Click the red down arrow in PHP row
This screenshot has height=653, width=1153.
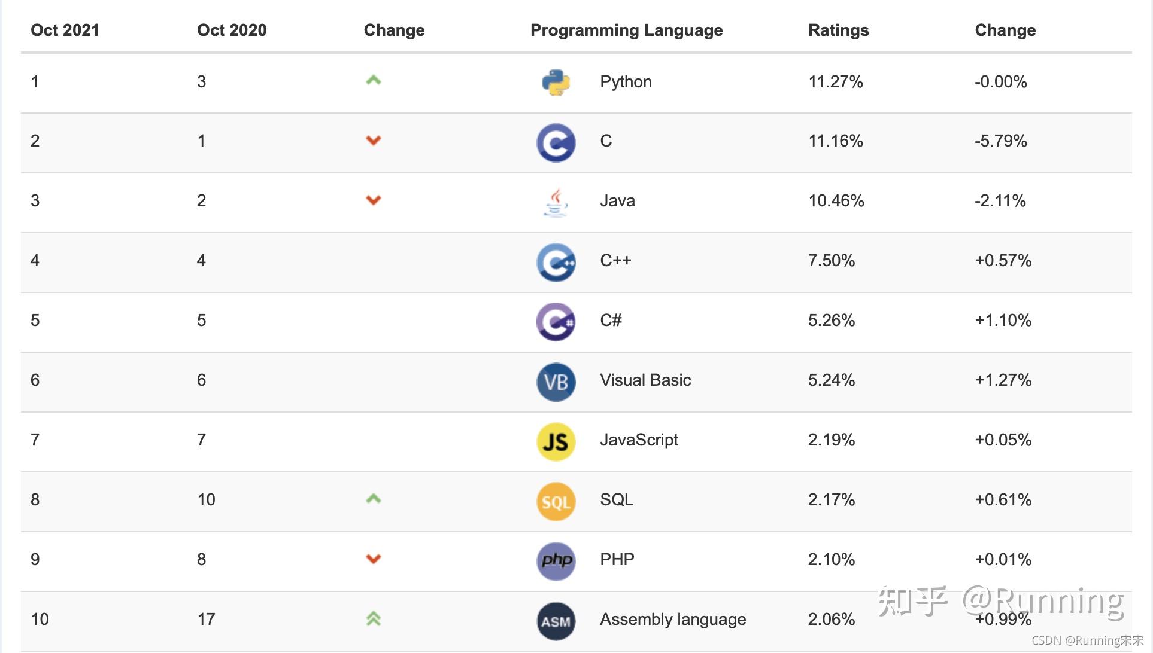[374, 559]
